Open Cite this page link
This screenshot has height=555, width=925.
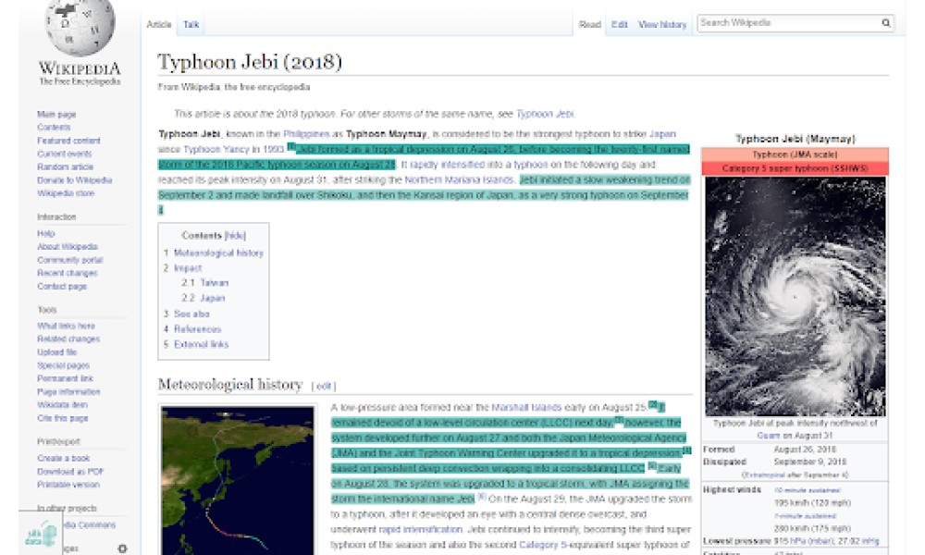tap(63, 418)
